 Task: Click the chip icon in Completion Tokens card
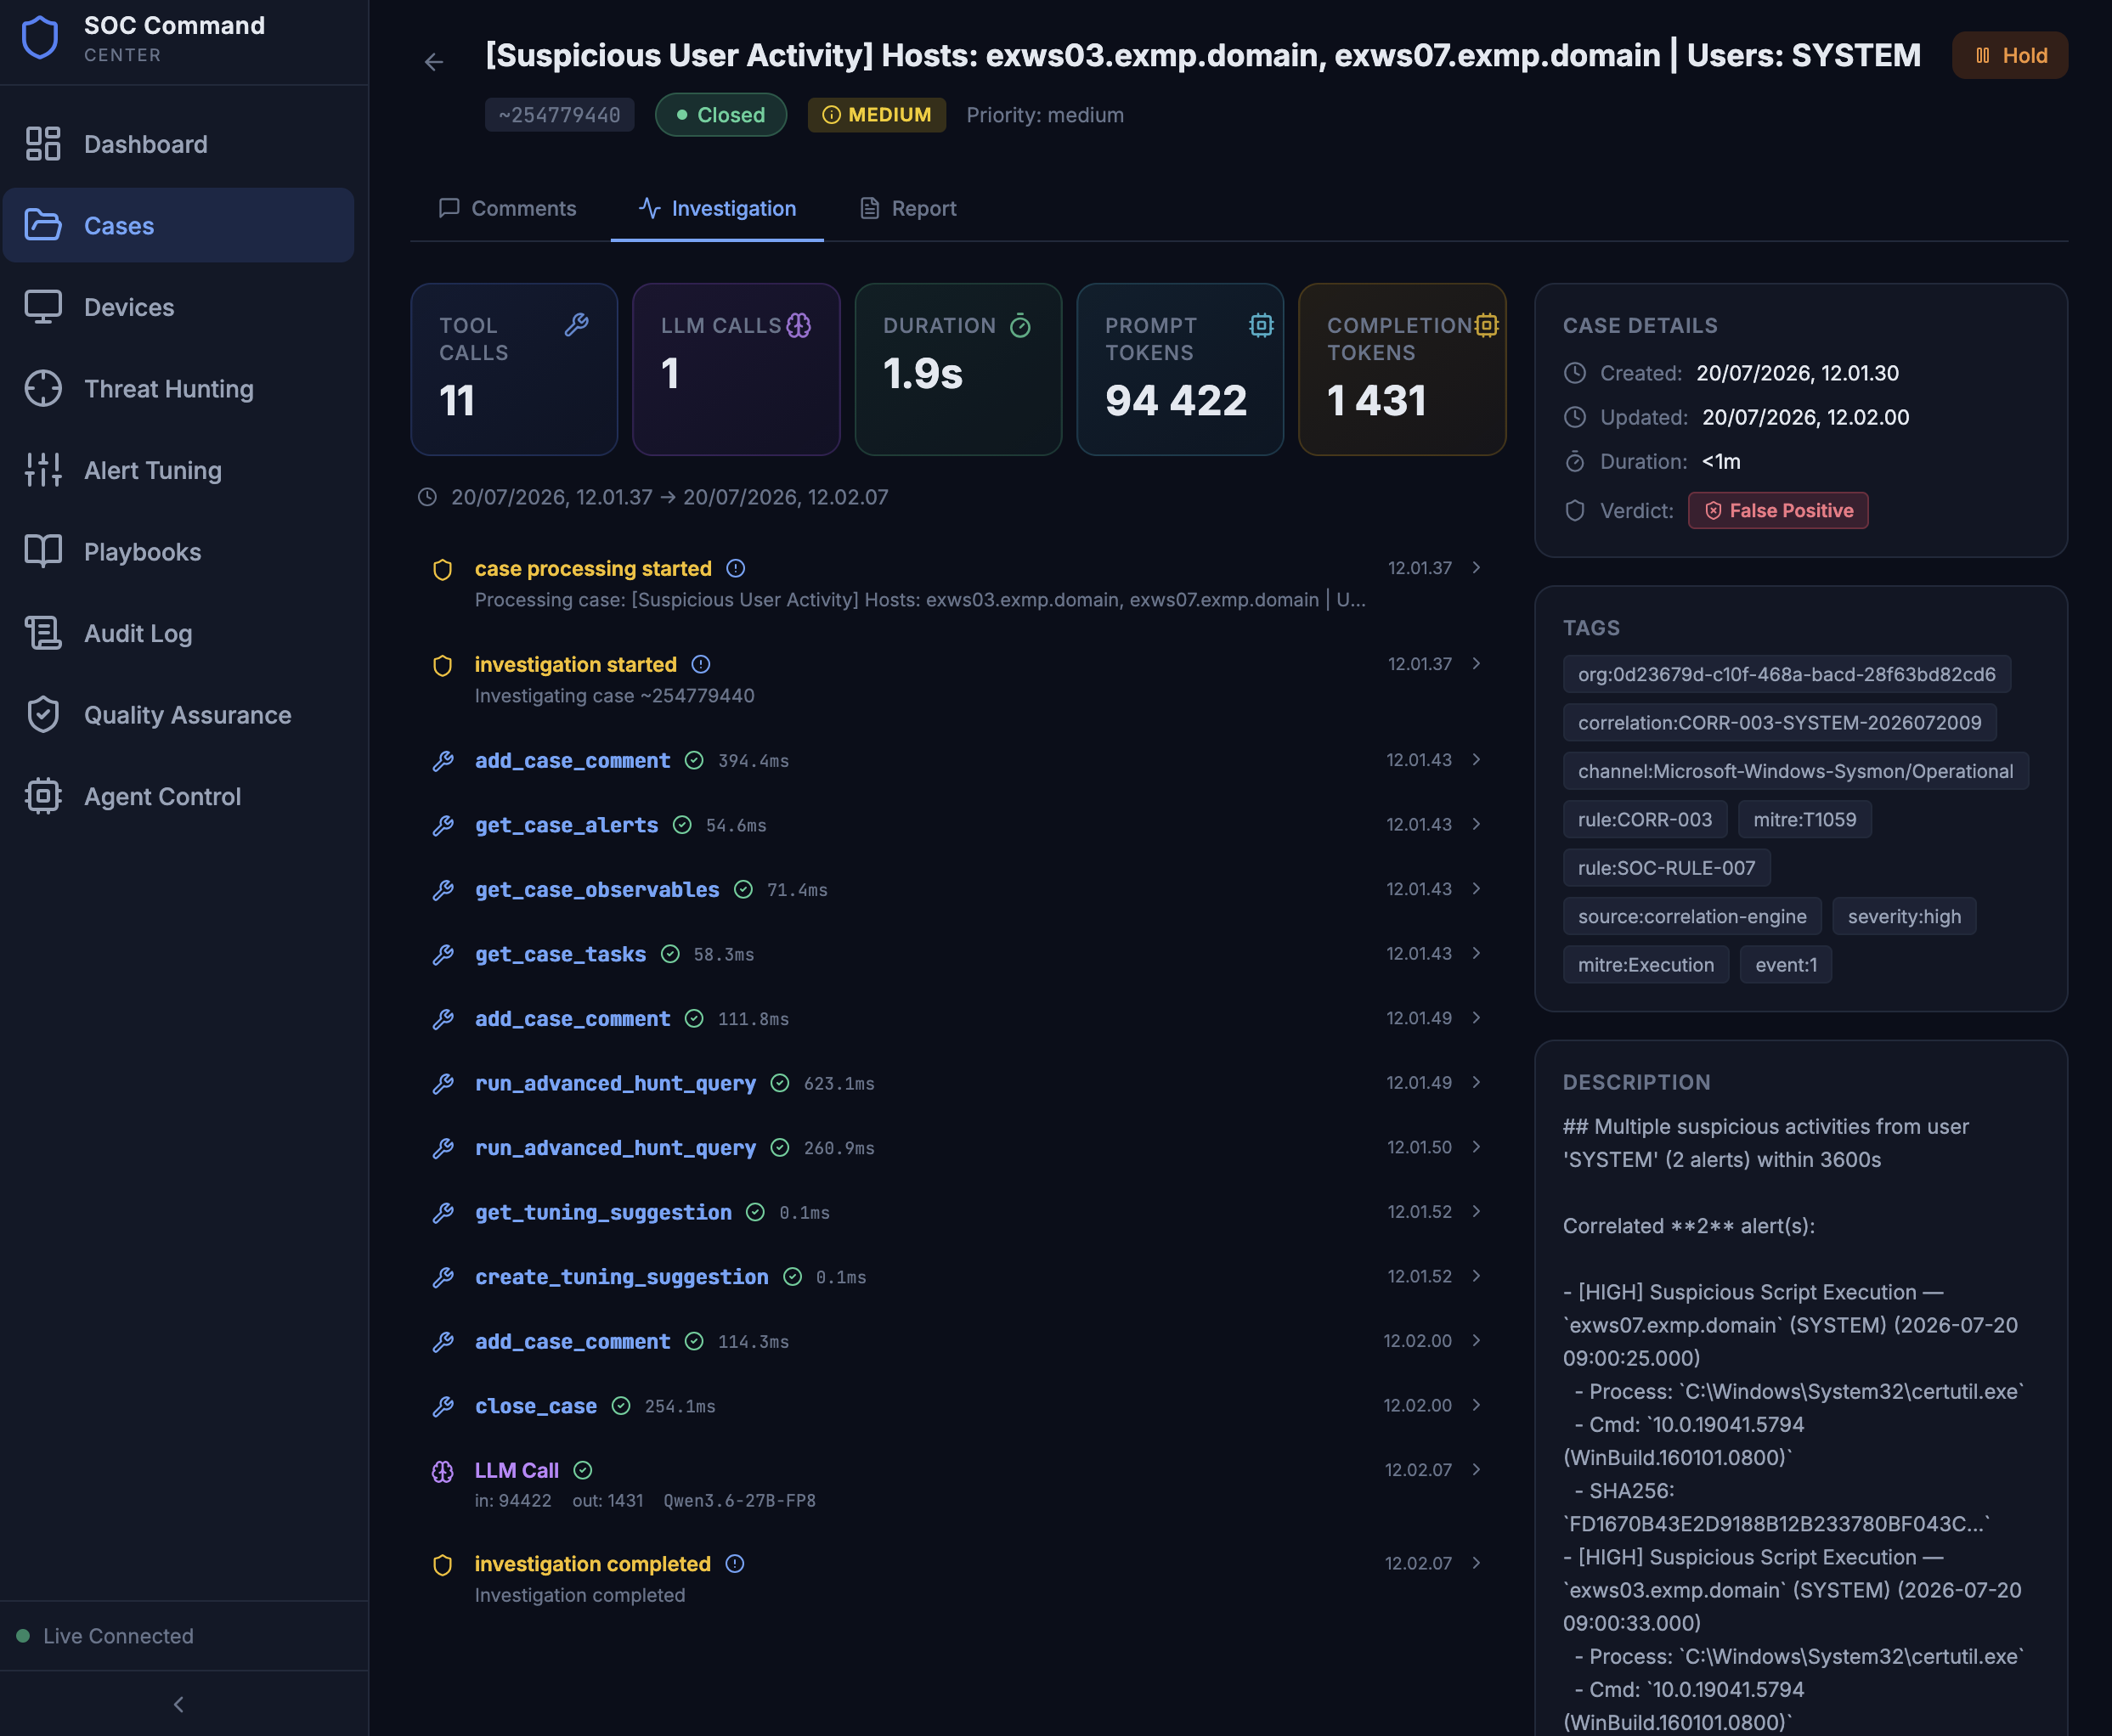coord(1486,325)
